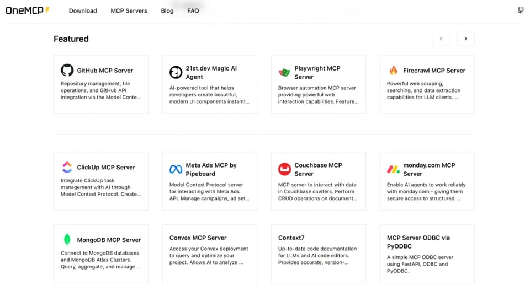The height and width of the screenshot is (291, 530).
Task: Click the OneMCP home logo
Action: coord(27,10)
